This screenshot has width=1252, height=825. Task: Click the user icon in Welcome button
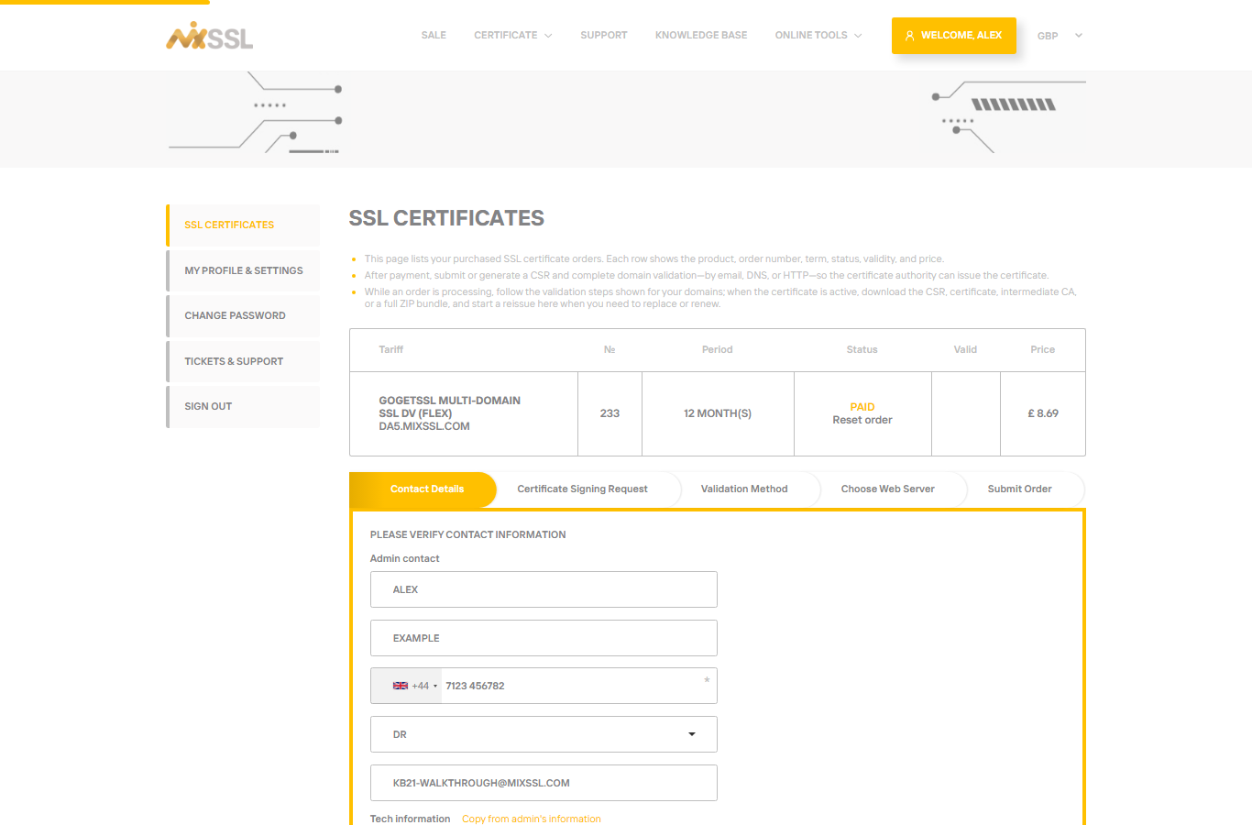[x=909, y=36]
